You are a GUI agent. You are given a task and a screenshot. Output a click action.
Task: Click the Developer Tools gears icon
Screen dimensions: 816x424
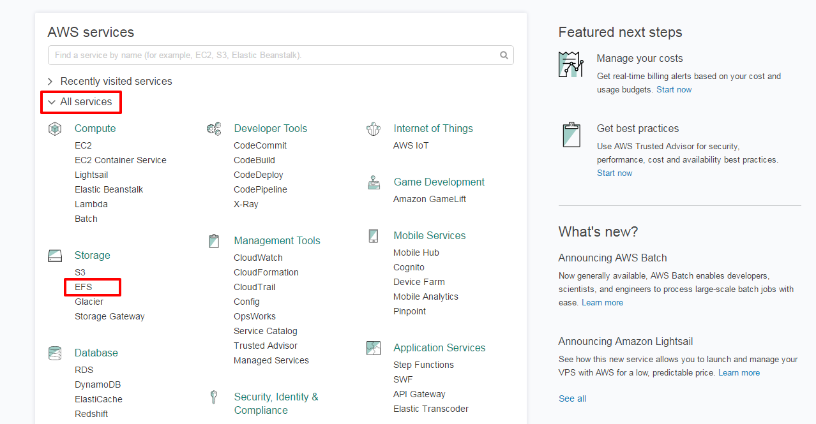[214, 129]
